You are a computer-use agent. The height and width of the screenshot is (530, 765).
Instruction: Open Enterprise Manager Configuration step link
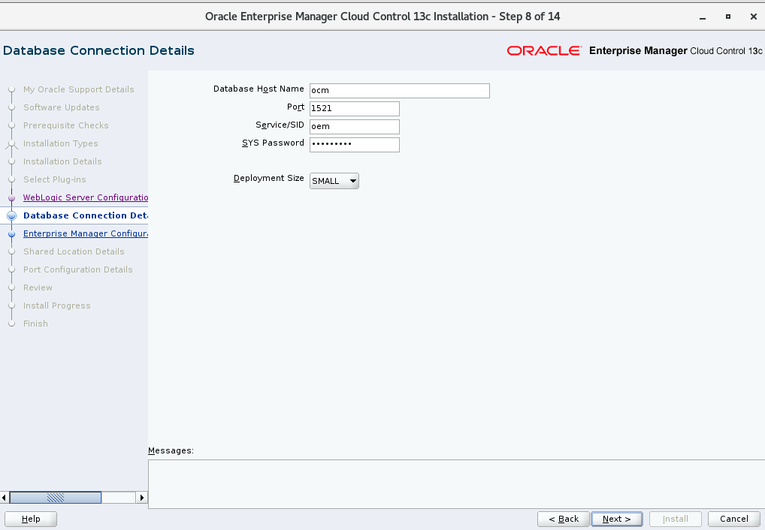tap(86, 233)
